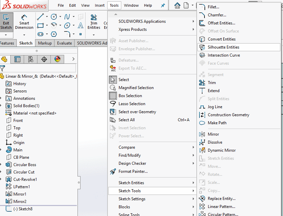Click the filter funnel icon

pos(2,68)
